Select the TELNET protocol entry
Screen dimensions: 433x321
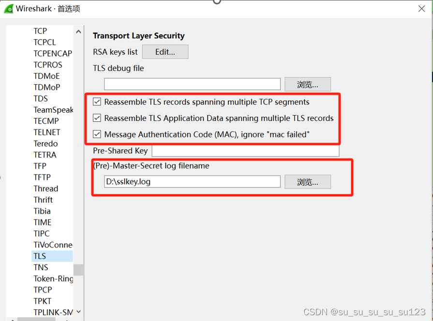[46, 132]
